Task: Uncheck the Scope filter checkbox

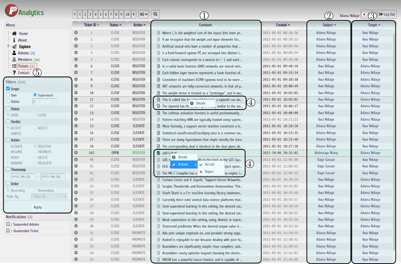Action: point(8,89)
